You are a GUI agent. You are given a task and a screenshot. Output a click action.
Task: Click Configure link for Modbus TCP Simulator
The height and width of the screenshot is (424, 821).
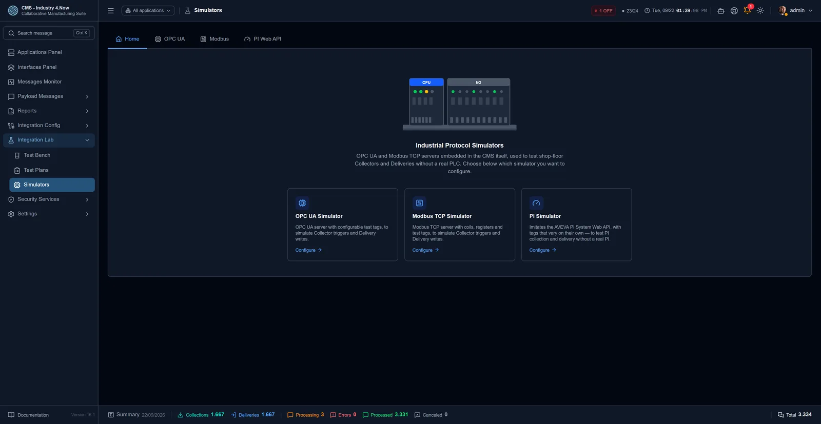[425, 250]
